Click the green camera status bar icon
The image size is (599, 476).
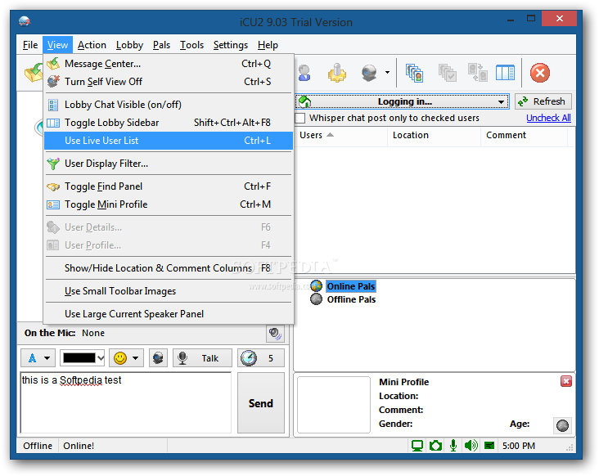click(x=435, y=446)
